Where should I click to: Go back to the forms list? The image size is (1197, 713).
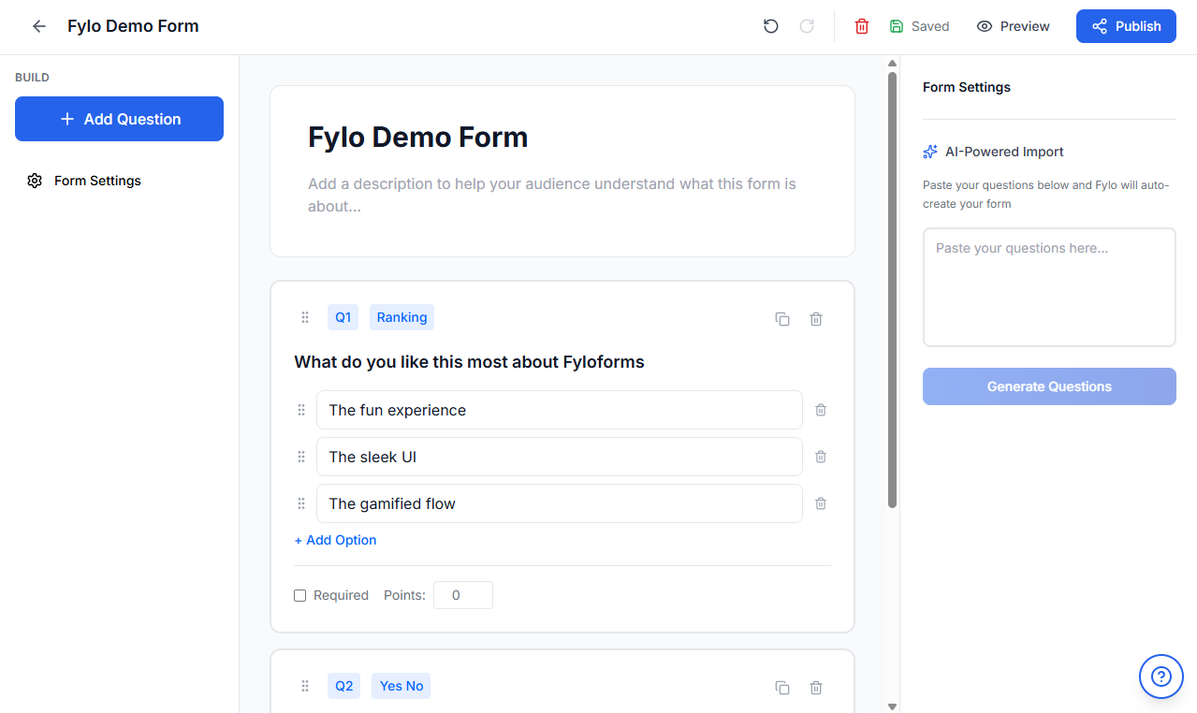tap(36, 26)
